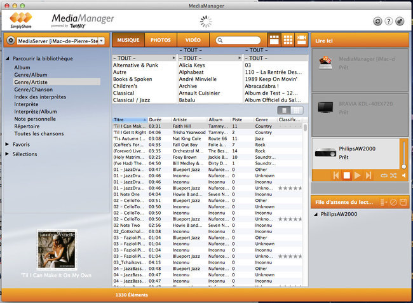Open the MUSIQUE tab
Image resolution: width=413 pixels, height=303 pixels.
tap(128, 40)
